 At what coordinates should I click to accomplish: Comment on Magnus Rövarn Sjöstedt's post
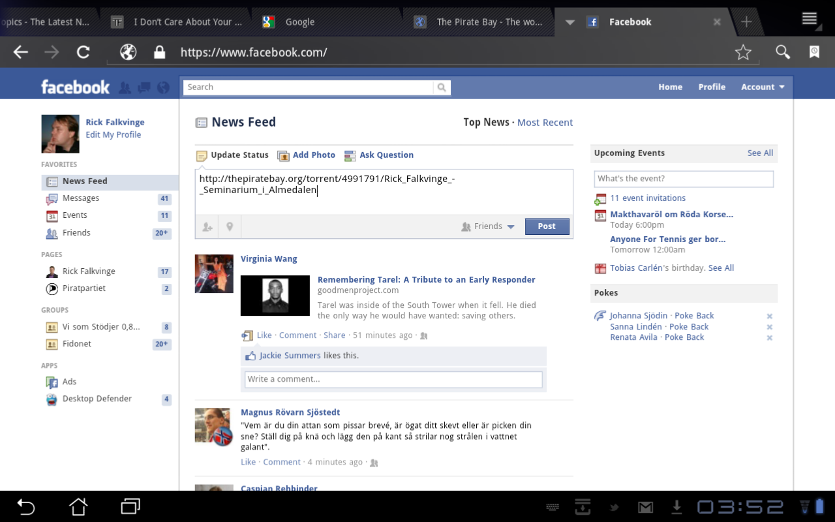coord(282,462)
